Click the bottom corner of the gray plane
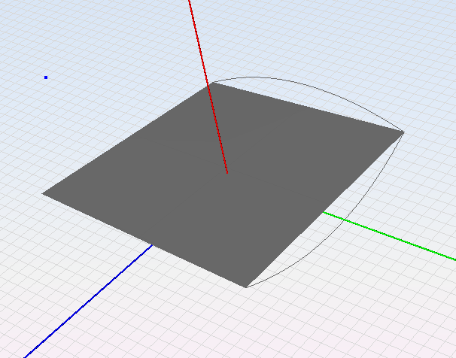This screenshot has height=358, width=456. [246, 286]
